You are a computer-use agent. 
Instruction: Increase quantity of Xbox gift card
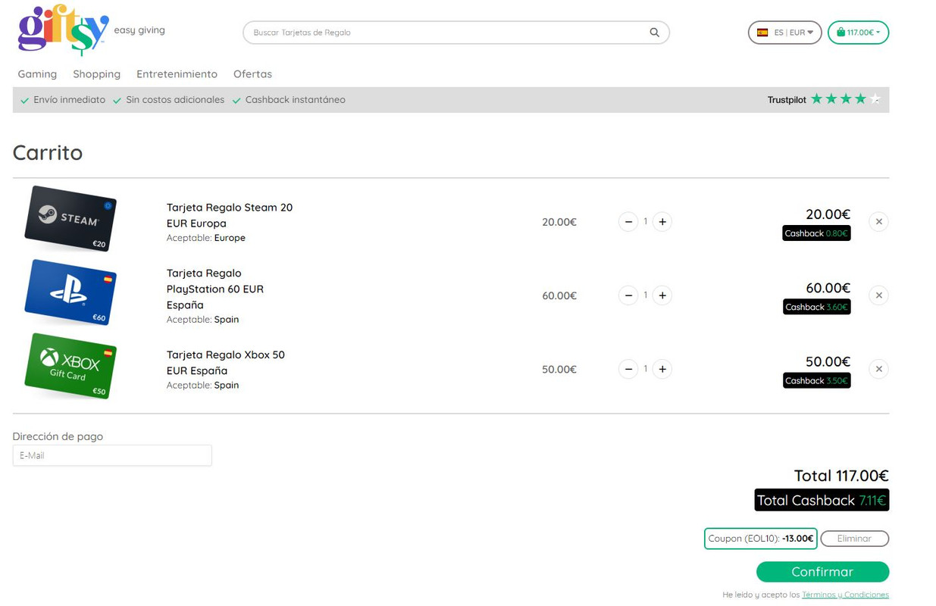[662, 369]
